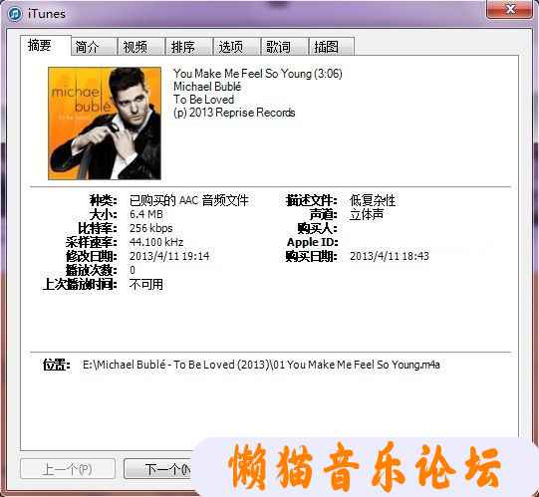Click the 已购买的 AAC 音频文件 kind value
Viewport: 539px width, 497px height.
(x=188, y=200)
